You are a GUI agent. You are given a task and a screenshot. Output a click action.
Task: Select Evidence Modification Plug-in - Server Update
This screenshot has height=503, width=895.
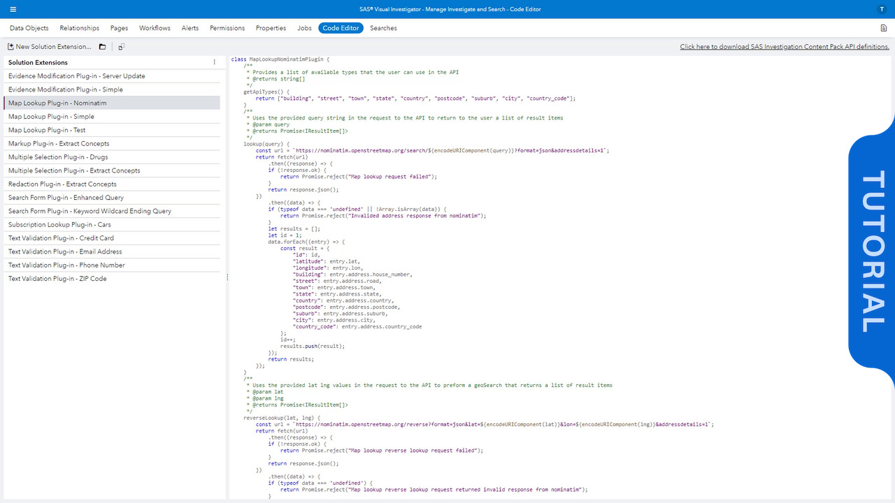pyautogui.click(x=112, y=76)
